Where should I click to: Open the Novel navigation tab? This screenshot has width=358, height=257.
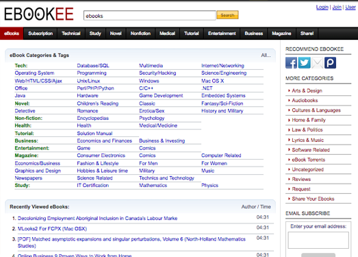tap(116, 34)
